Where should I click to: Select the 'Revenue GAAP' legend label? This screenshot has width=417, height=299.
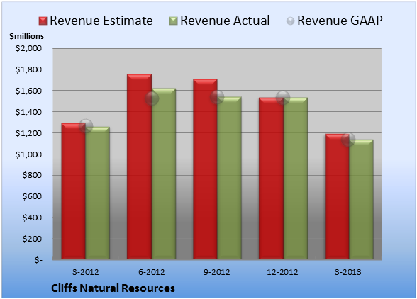coord(340,21)
